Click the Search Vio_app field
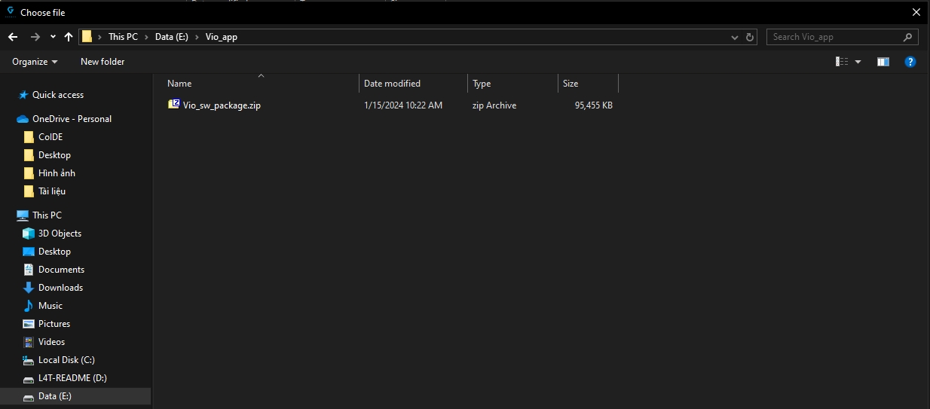The height and width of the screenshot is (409, 930). tap(833, 37)
